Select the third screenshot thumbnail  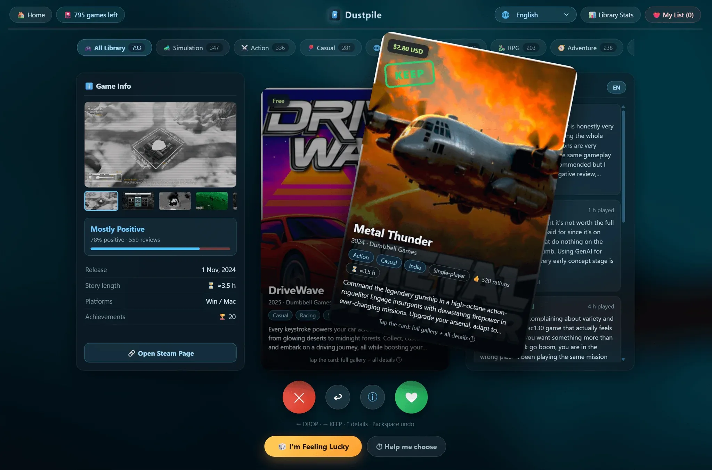[x=175, y=201]
